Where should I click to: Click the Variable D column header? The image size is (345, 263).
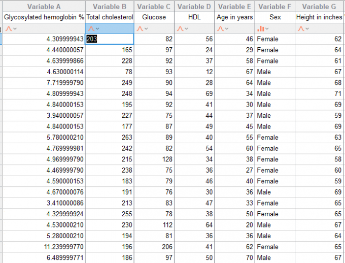[x=194, y=7]
